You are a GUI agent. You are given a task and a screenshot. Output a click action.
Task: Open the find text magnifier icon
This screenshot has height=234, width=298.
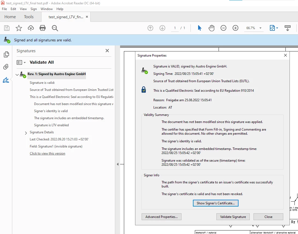pyautogui.click(x=55, y=28)
